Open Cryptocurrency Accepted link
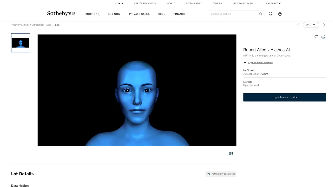The image size is (333, 187). (x=260, y=63)
